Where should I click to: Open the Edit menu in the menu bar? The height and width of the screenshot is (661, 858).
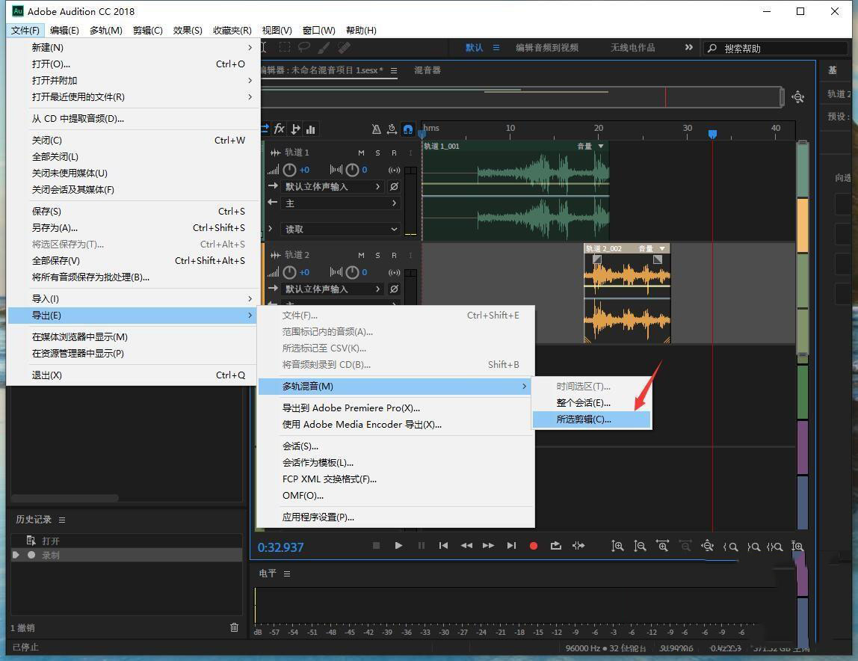pos(64,30)
